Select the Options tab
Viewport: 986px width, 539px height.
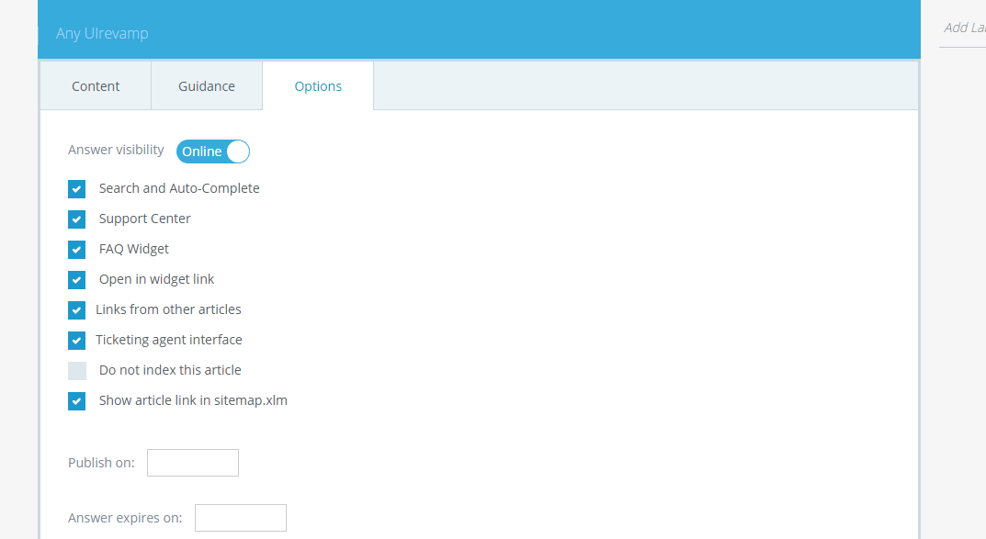(318, 86)
